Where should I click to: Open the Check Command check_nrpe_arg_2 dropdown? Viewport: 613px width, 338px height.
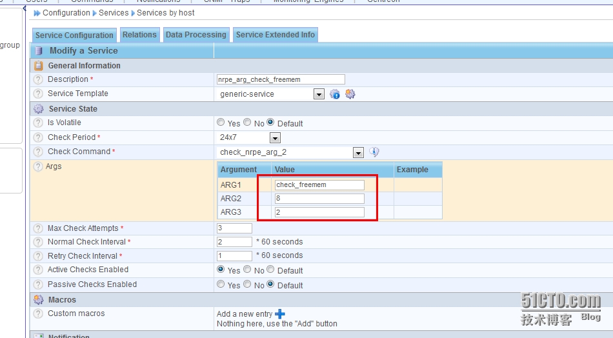pos(290,152)
